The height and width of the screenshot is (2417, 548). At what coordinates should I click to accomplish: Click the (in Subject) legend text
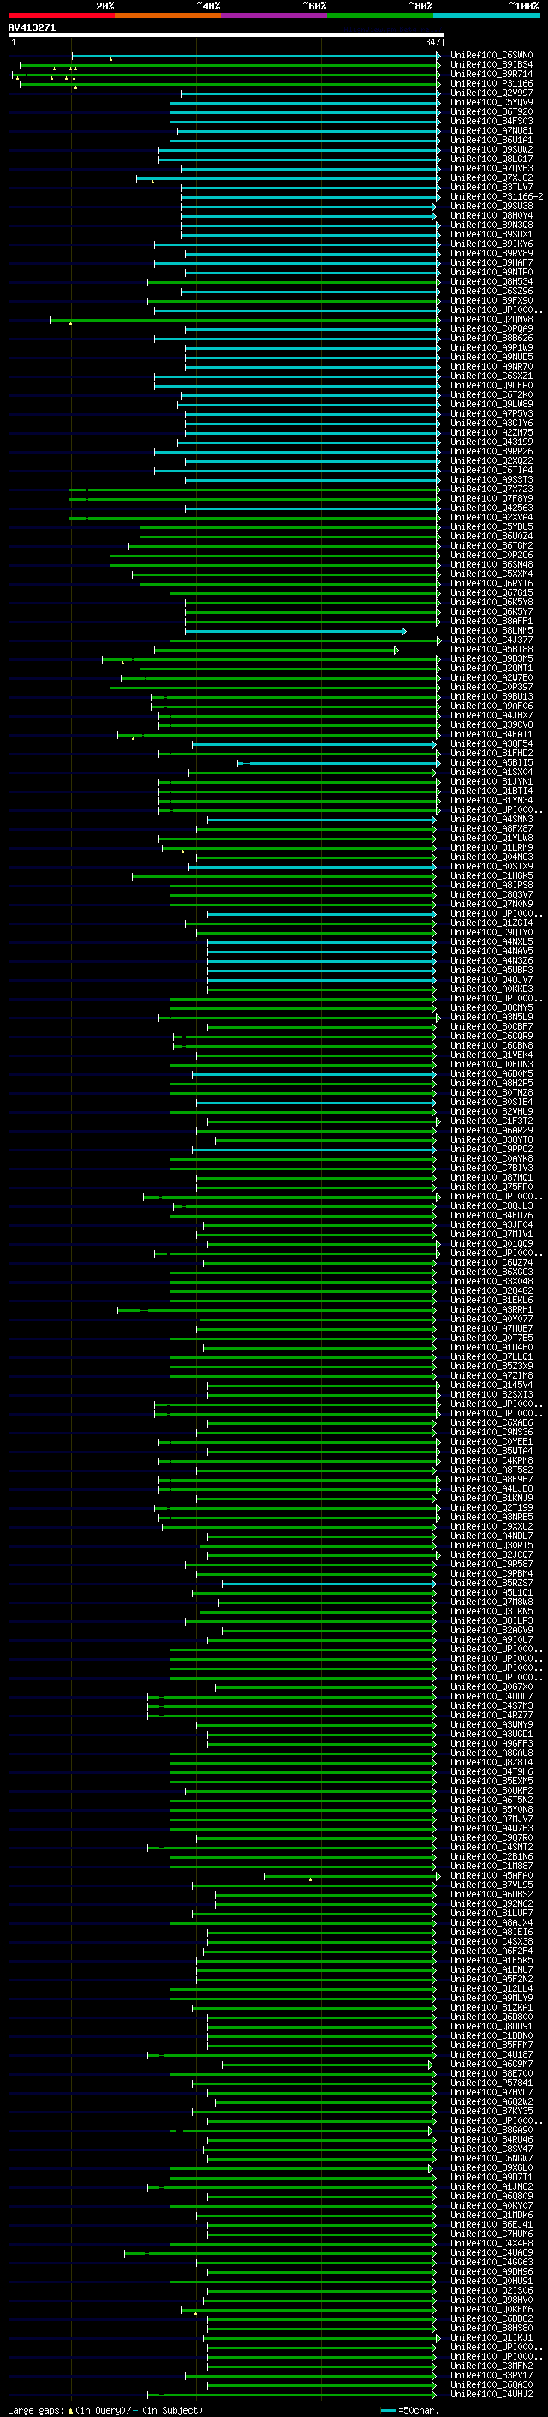click(x=171, y=2410)
